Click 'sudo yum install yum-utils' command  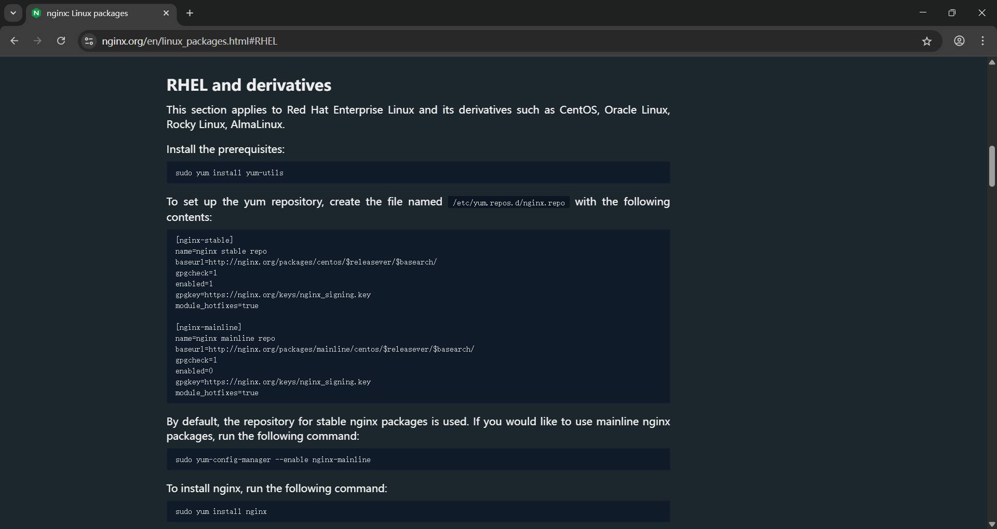pyautogui.click(x=229, y=173)
